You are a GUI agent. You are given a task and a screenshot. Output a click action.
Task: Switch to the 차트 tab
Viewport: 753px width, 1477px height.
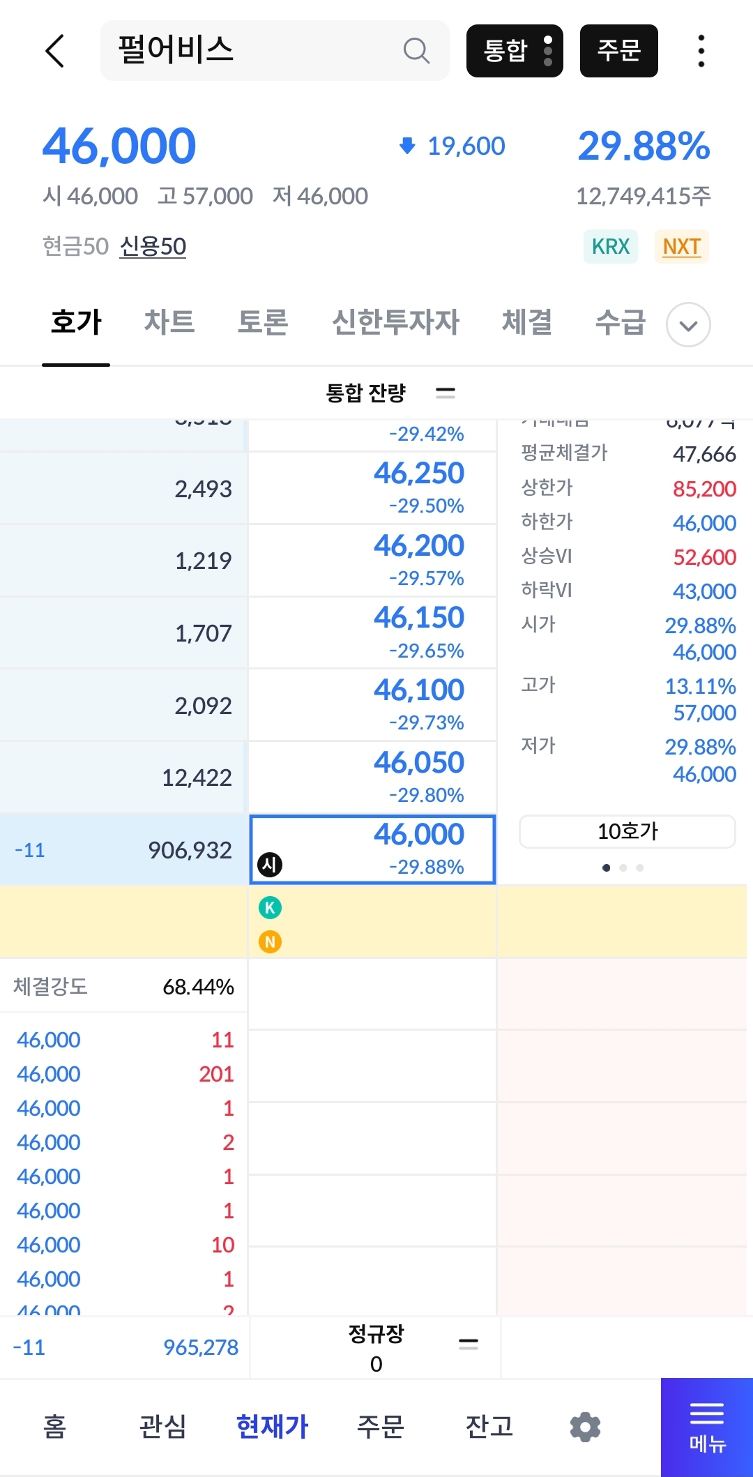pyautogui.click(x=169, y=322)
